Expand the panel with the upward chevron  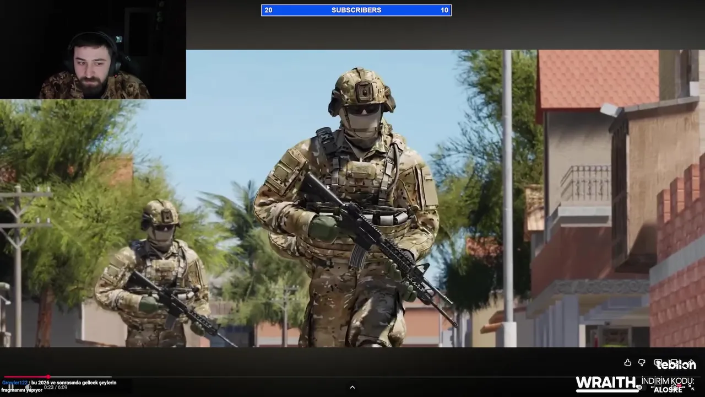352,387
